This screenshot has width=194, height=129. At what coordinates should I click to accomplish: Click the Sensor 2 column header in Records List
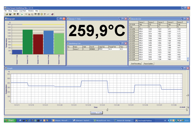tap(153, 22)
